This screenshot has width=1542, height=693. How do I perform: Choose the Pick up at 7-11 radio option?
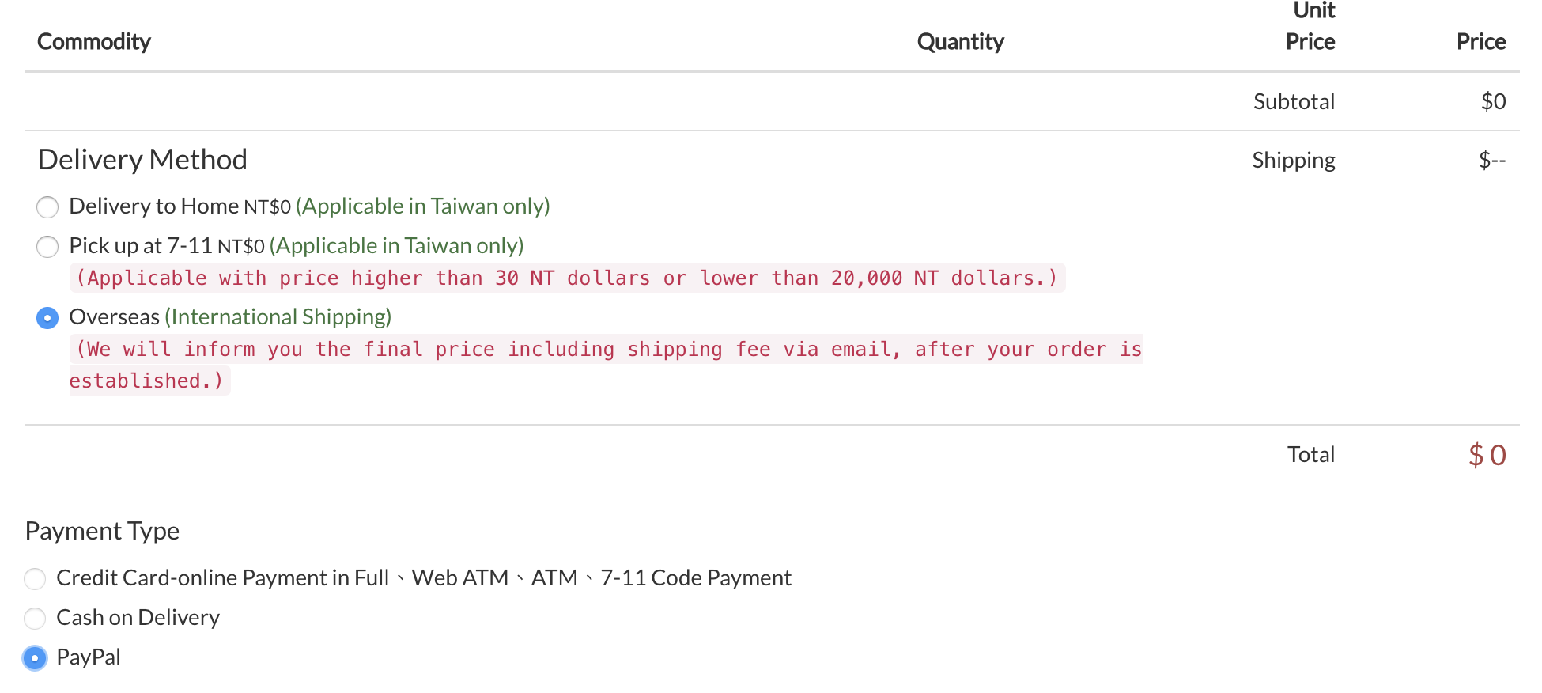point(47,247)
